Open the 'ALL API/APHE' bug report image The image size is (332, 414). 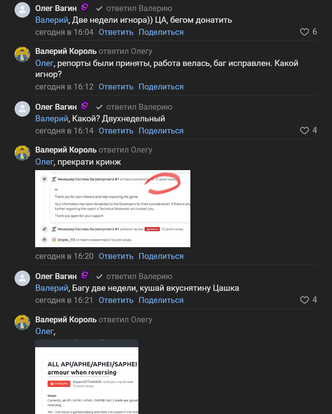coord(87,377)
